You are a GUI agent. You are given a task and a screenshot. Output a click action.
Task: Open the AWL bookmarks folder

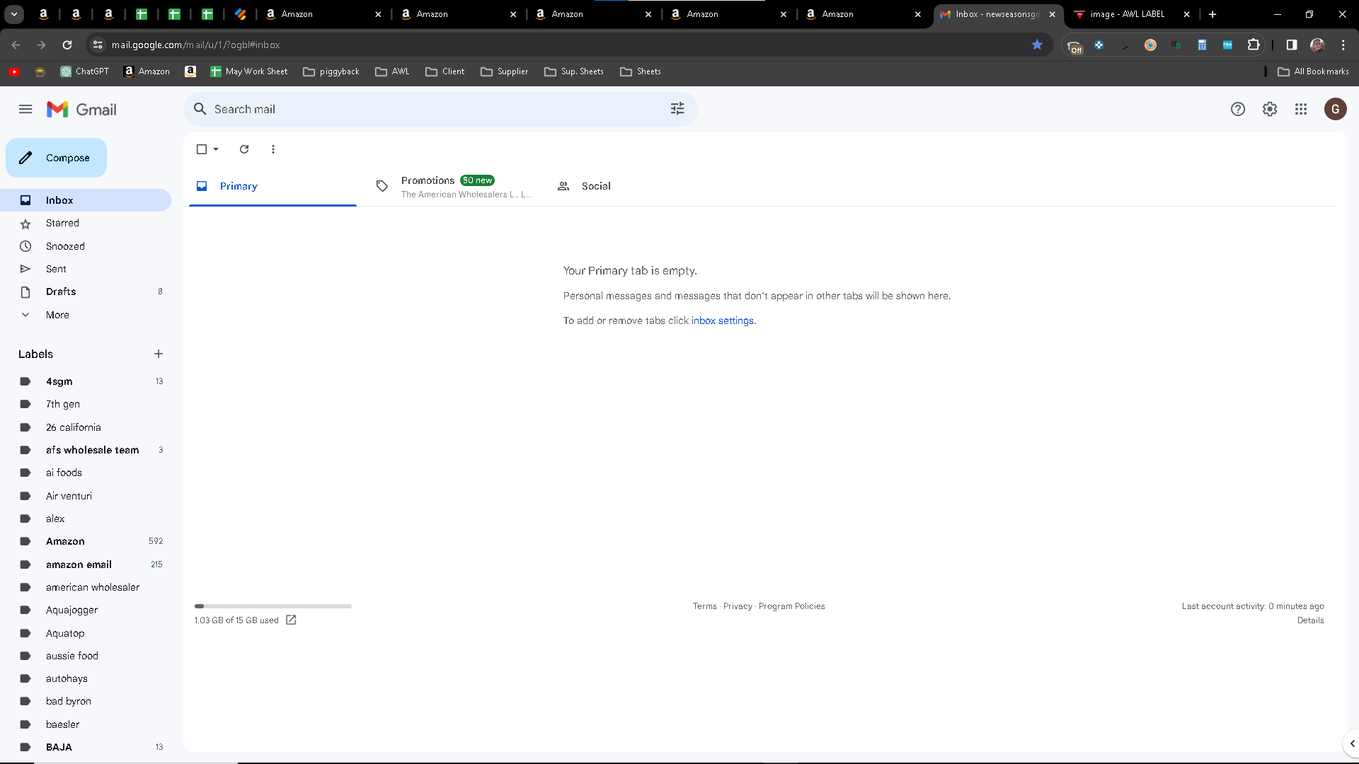tap(392, 71)
